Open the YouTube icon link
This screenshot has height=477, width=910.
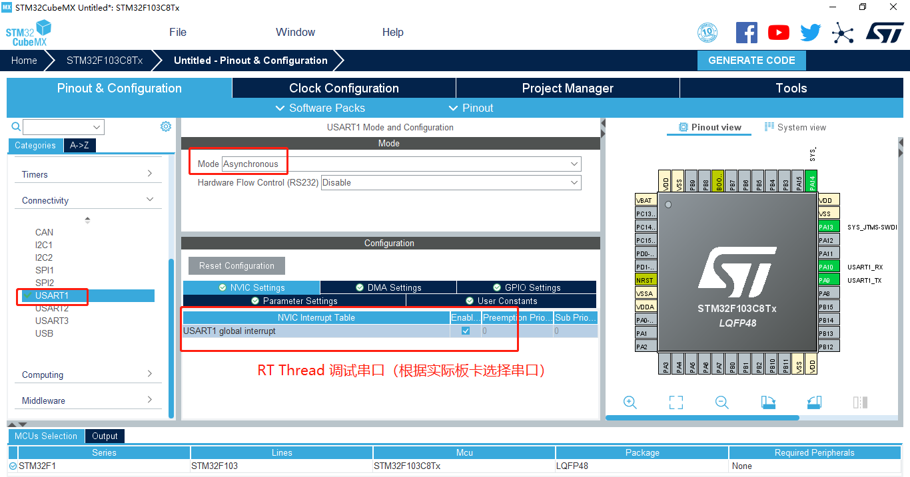coord(778,33)
